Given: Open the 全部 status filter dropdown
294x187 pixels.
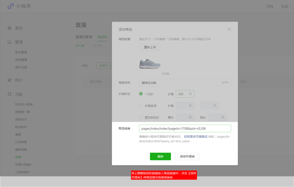Looking at the screenshot, I should click(x=103, y=66).
